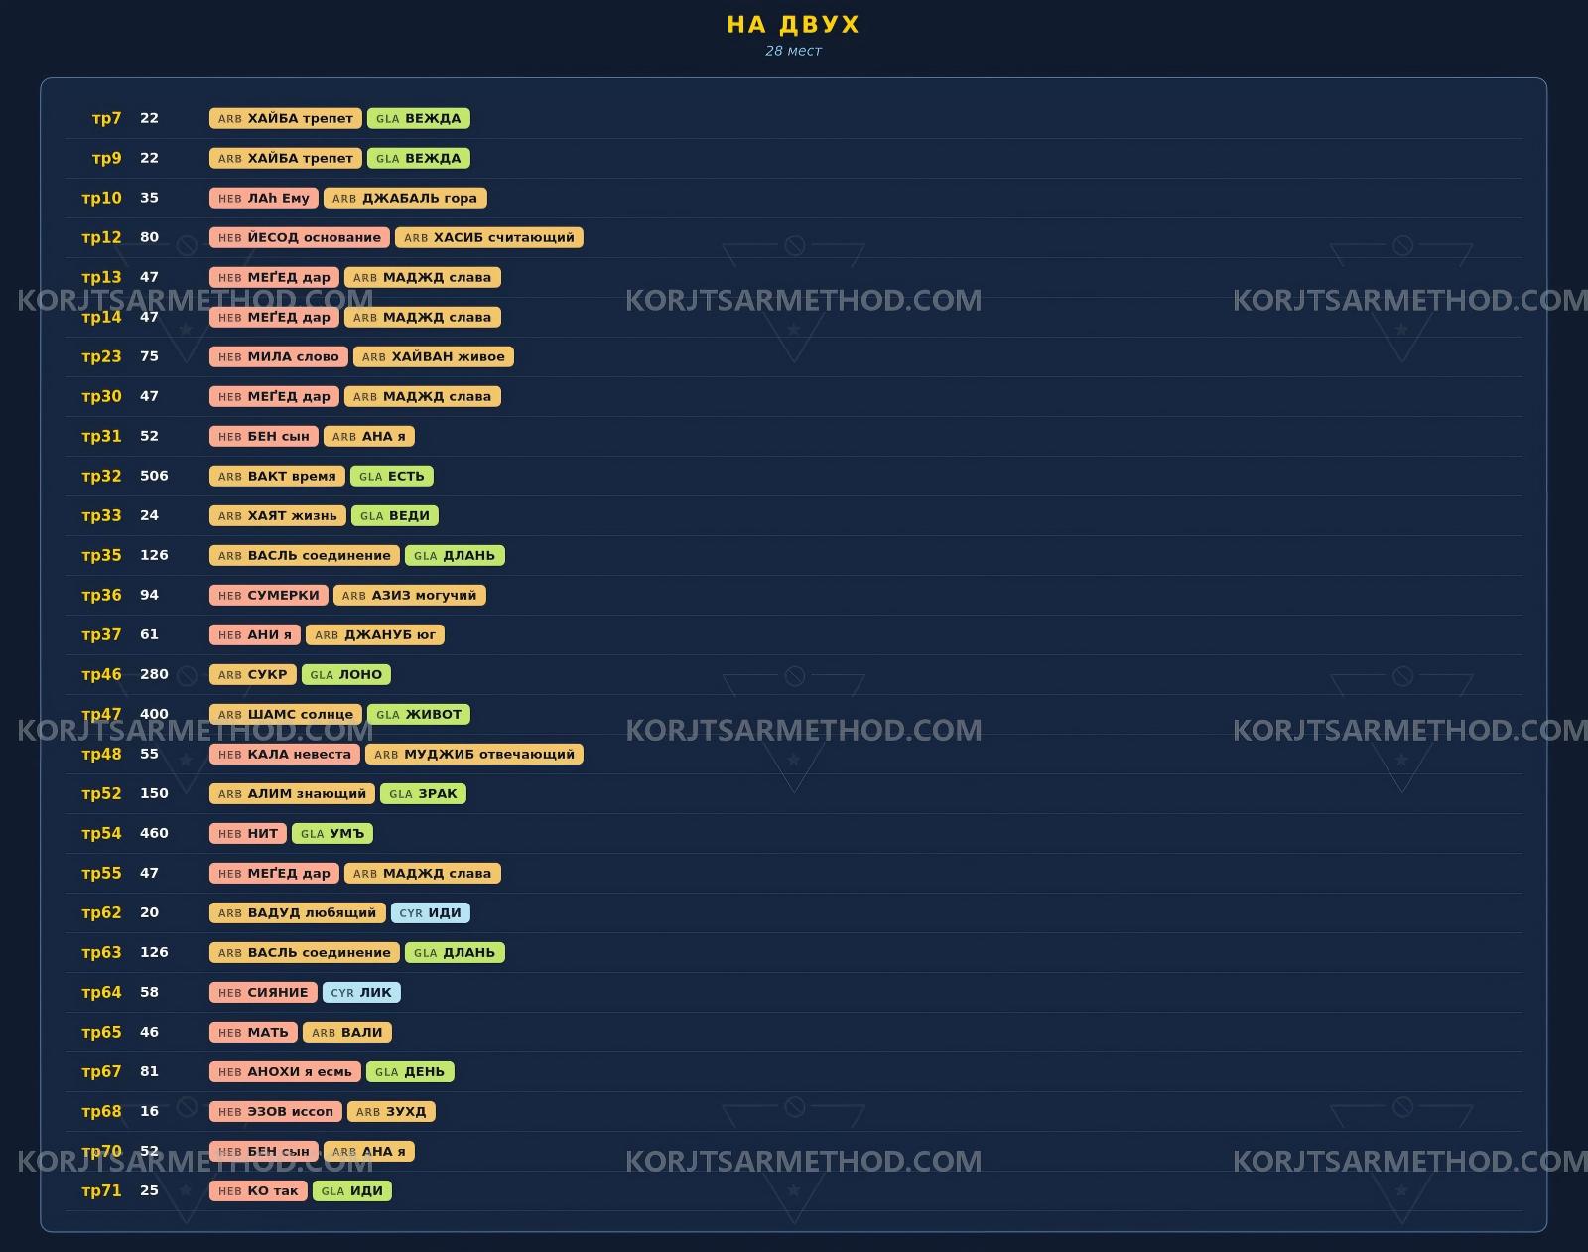Click the ДЖАБАЛЬ гора tag
The height and width of the screenshot is (1252, 1588).
(x=405, y=198)
